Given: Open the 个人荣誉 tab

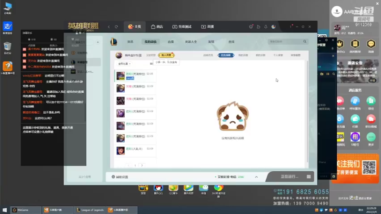Looking at the screenshot, I should [x=278, y=55].
